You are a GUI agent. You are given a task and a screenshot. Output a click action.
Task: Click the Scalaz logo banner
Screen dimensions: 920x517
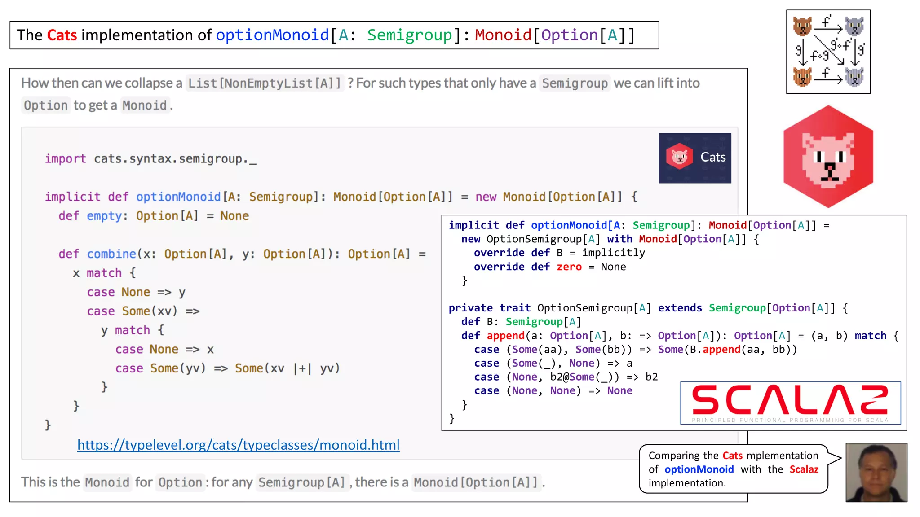790,403
